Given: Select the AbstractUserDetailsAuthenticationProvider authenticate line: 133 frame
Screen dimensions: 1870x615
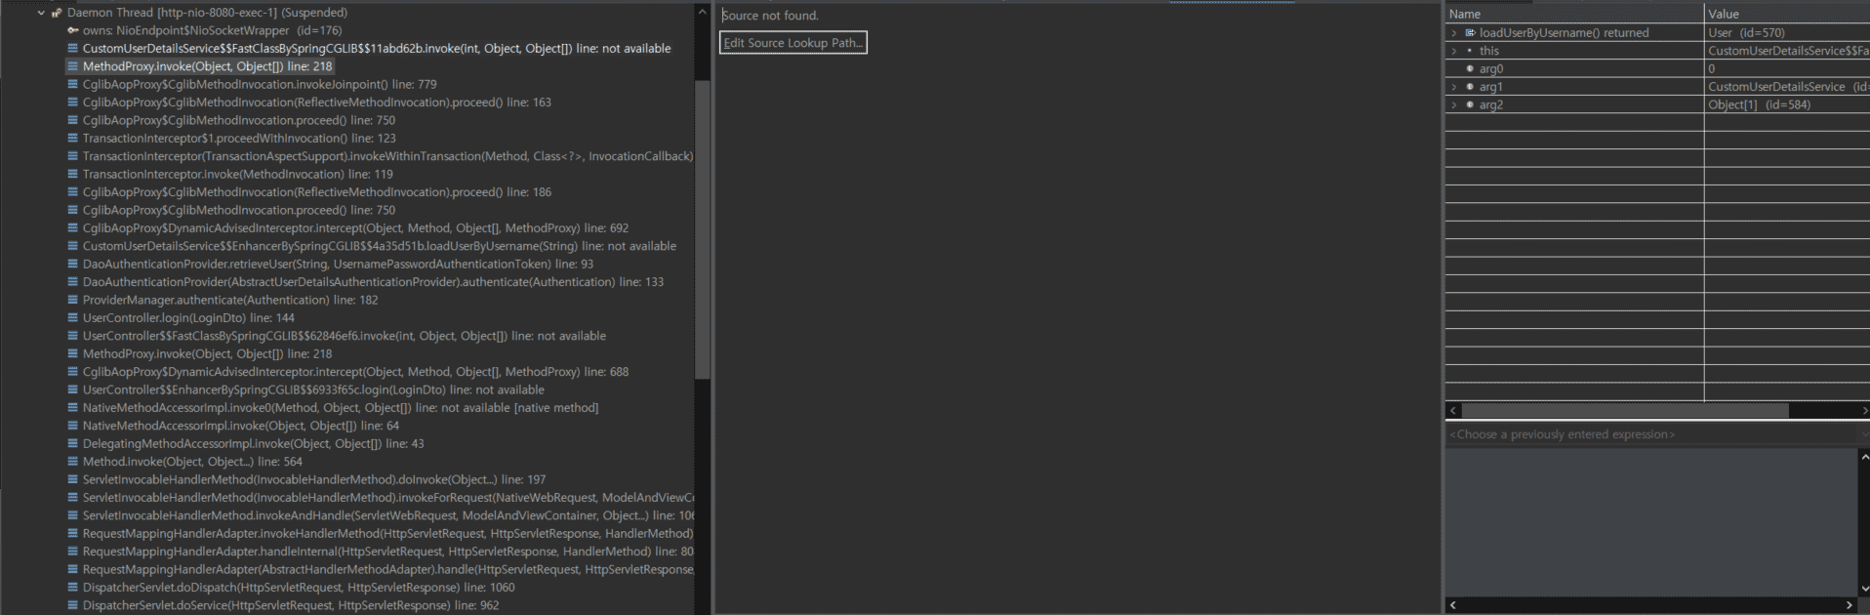Looking at the screenshot, I should 373,282.
